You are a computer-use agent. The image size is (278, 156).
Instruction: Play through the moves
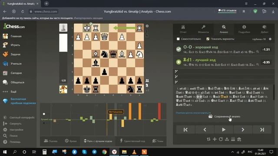point(224,130)
